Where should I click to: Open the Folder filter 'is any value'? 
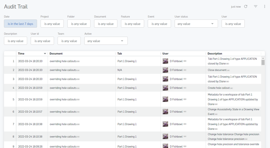pyautogui.click(x=79, y=24)
